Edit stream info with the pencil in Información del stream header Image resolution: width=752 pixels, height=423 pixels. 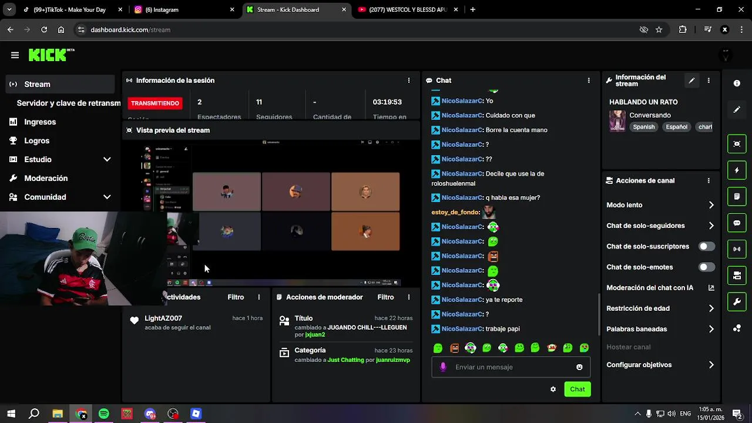click(691, 80)
